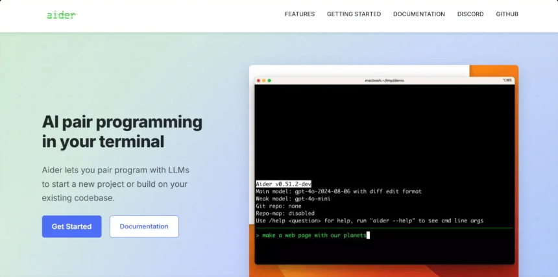Click the red close dot on terminal window
Viewport: 558px width, 277px height.
[x=259, y=80]
